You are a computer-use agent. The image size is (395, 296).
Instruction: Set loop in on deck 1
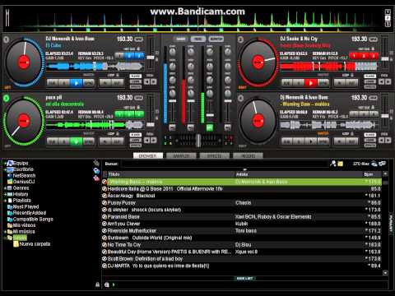(x=105, y=83)
